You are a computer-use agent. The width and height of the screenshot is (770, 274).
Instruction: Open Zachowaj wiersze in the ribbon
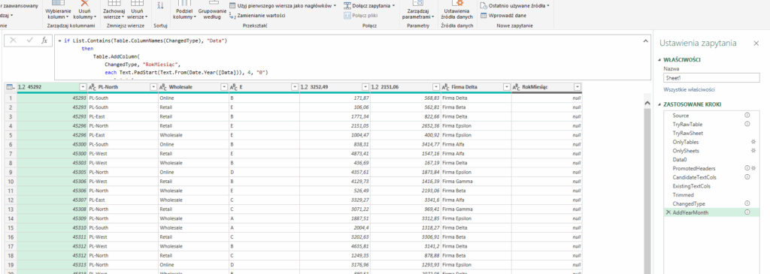tap(114, 11)
